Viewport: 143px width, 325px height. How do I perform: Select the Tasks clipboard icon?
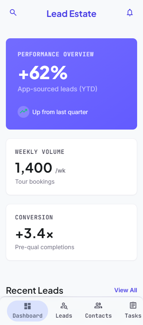(x=133, y=305)
